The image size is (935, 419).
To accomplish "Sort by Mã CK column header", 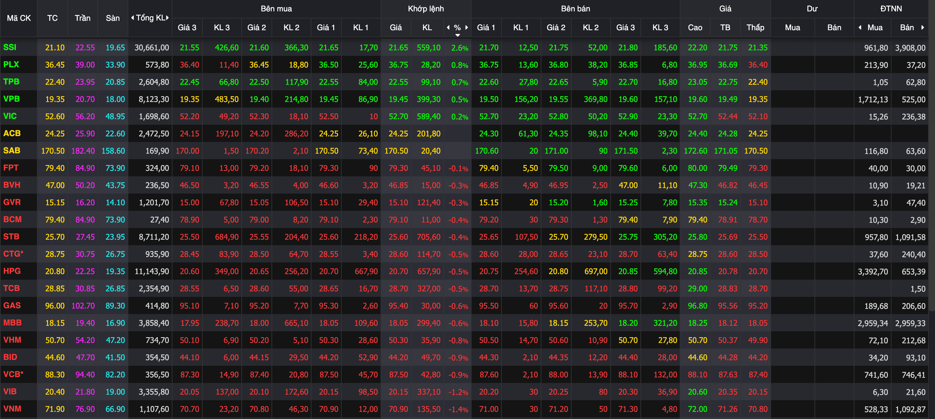I will pyautogui.click(x=19, y=18).
